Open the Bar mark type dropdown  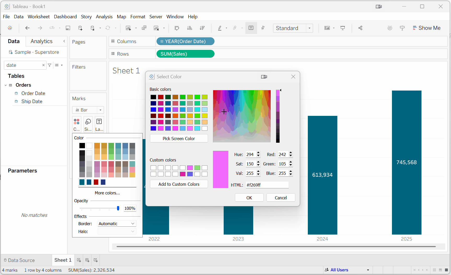(x=88, y=110)
